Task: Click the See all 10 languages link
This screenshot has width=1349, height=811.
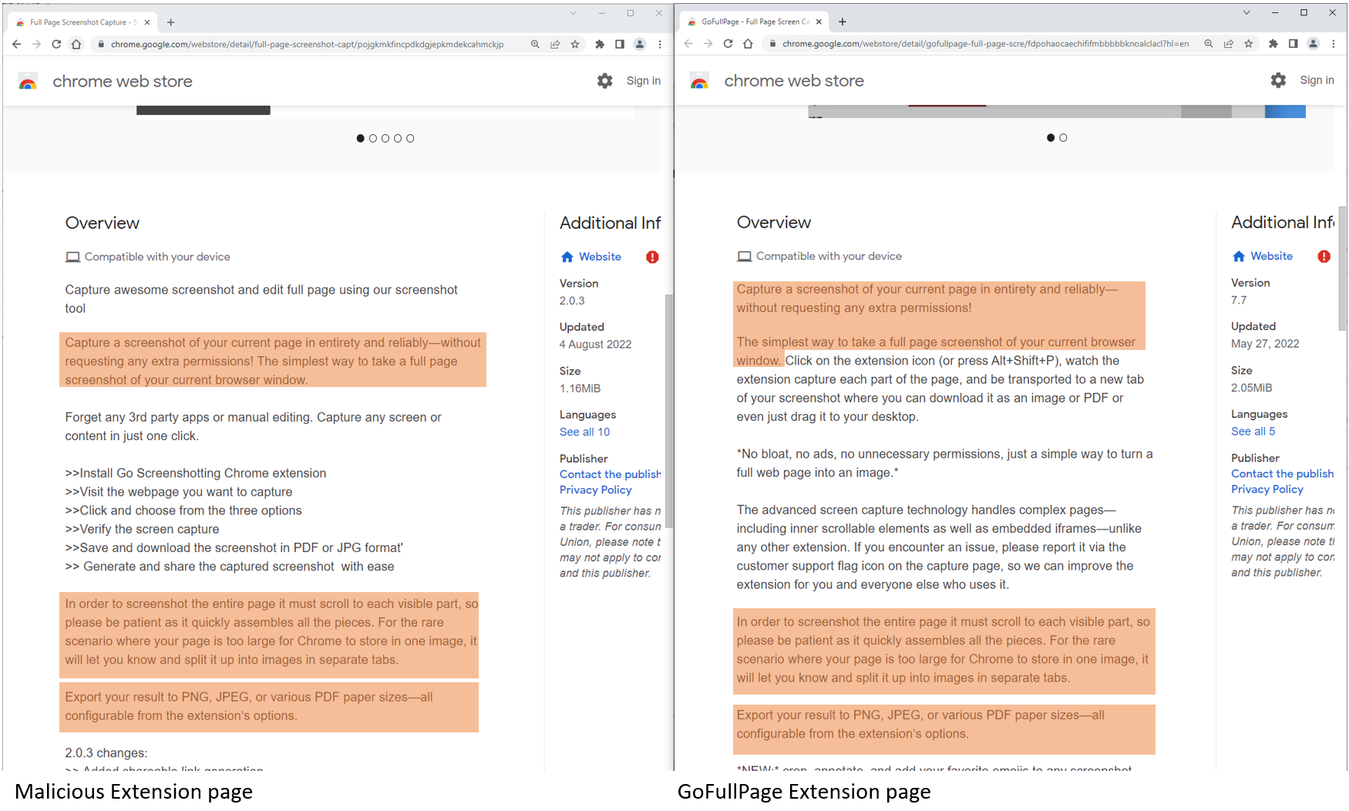Action: tap(584, 432)
